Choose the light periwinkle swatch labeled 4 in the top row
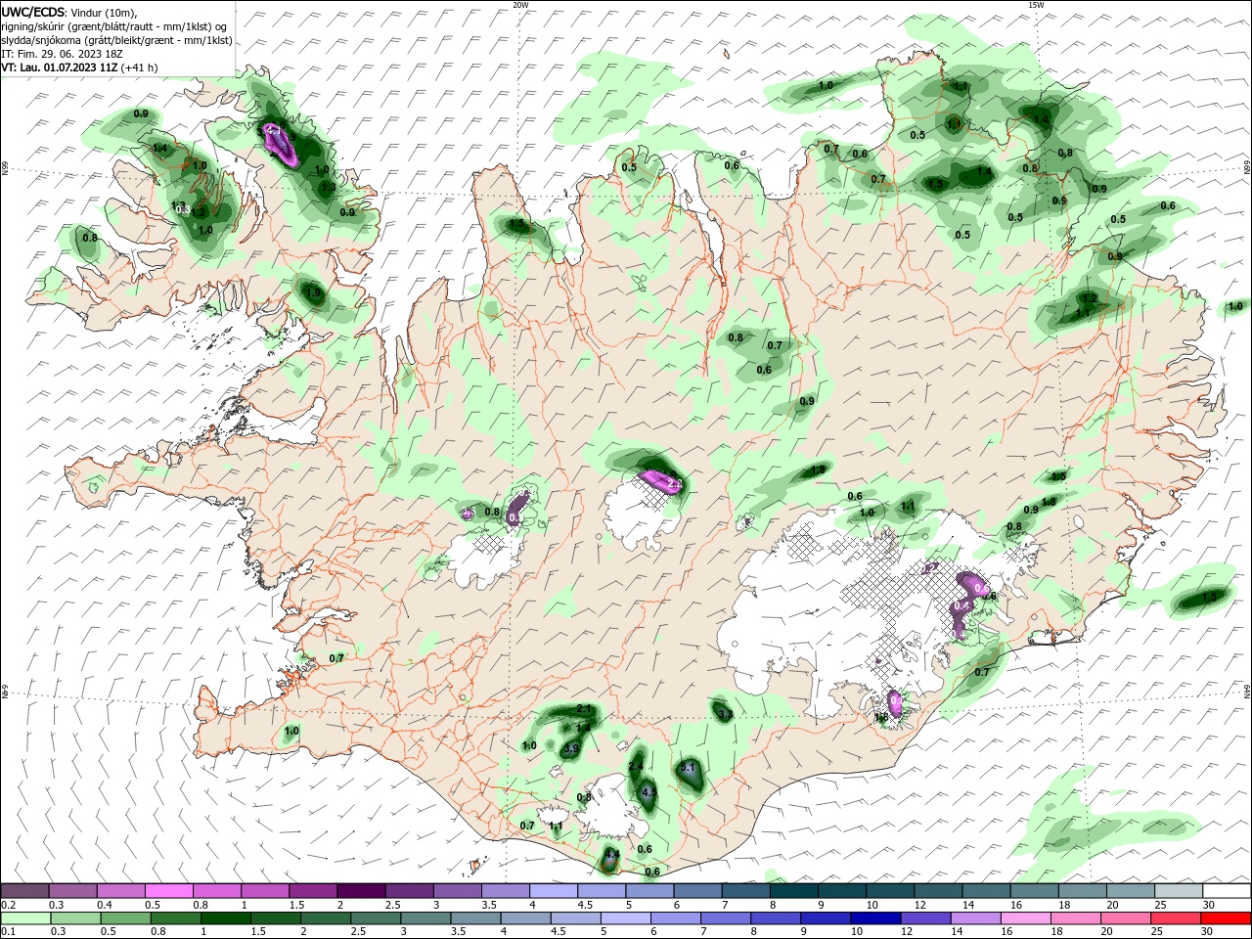This screenshot has width=1252, height=939. (554, 890)
